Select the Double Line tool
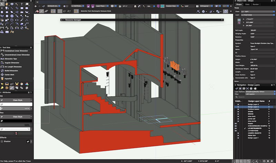The width and height of the screenshot is (276, 163). (17, 8)
